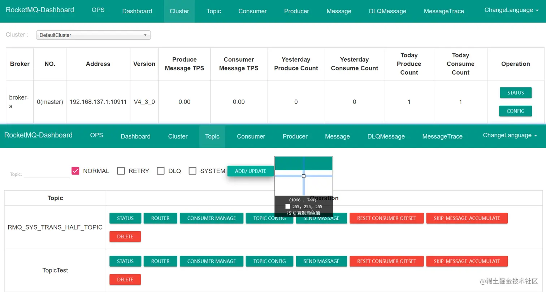Open DLQMessage tab in upper navbar

[387, 11]
